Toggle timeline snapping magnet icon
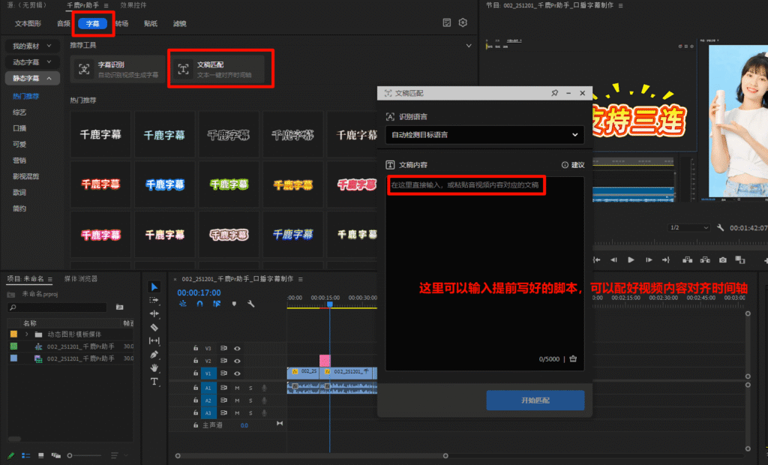The height and width of the screenshot is (465, 768). 199,304
